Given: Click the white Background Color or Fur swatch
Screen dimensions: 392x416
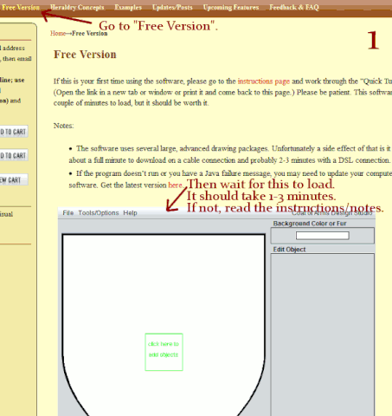Looking at the screenshot, I should (322, 236).
